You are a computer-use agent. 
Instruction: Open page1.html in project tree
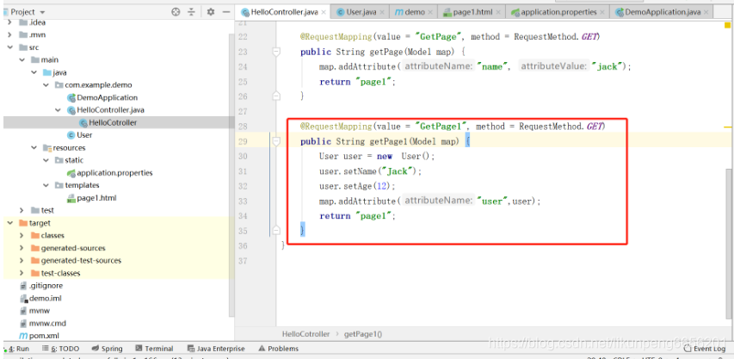[x=92, y=198]
